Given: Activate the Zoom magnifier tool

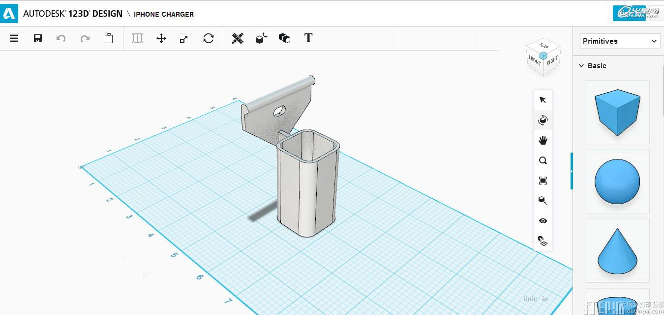Looking at the screenshot, I should coord(543,160).
